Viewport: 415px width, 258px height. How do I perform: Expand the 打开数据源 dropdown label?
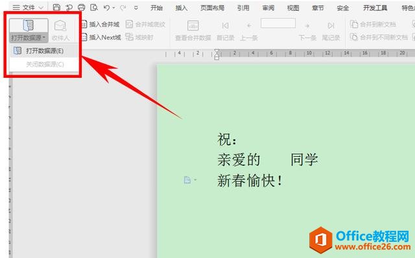pyautogui.click(x=29, y=38)
